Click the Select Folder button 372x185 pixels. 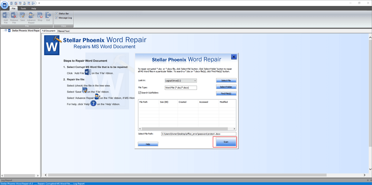(226, 87)
